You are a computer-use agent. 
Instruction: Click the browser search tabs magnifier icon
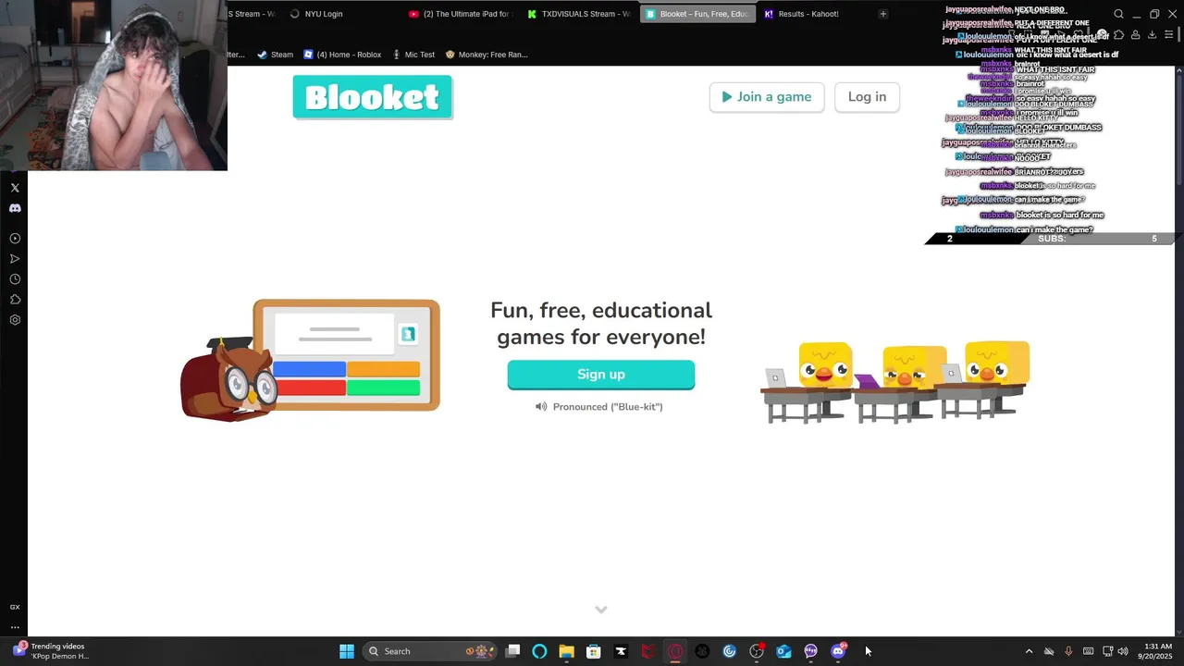coord(1118,14)
